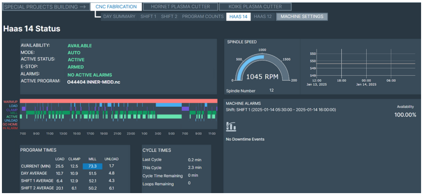The width and height of the screenshot is (423, 196).
Task: Click the downtime chart icon in Machine Alarms
Action: [231, 126]
